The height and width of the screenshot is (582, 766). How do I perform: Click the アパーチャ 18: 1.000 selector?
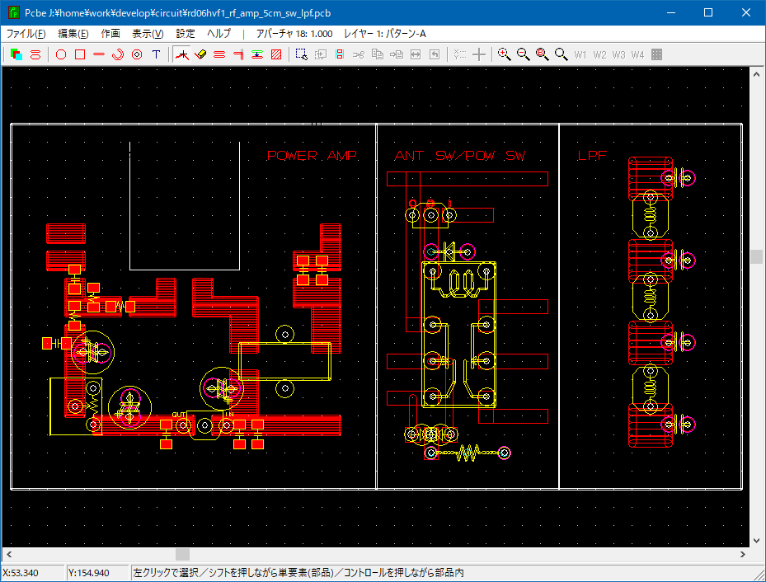(294, 33)
